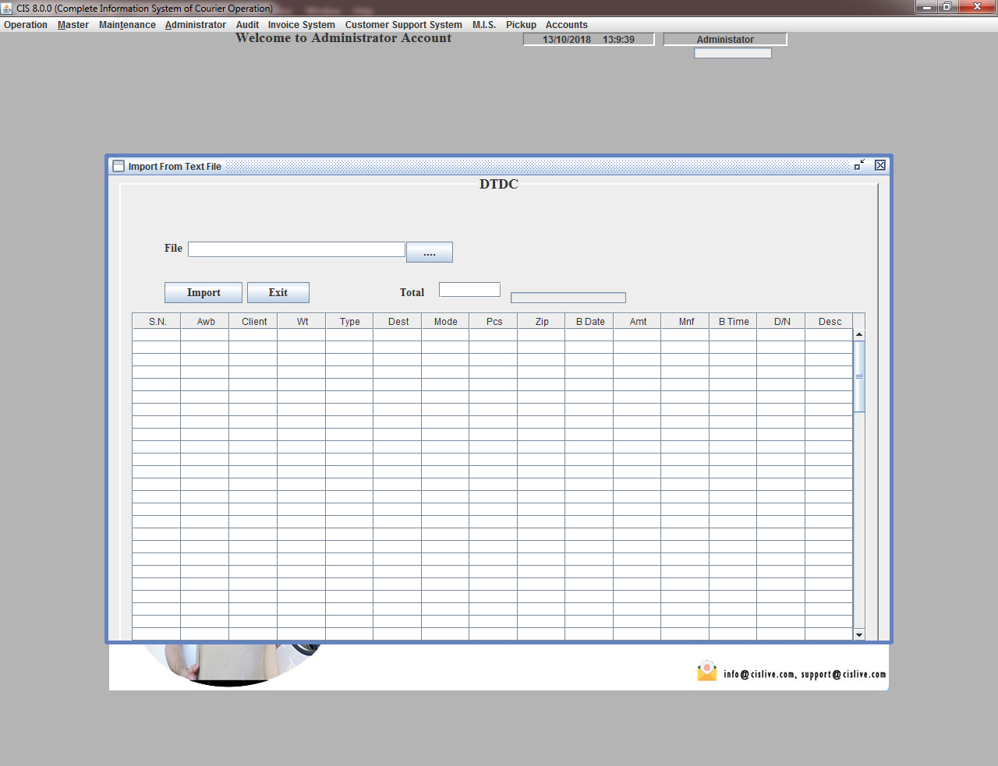Click the file browse button with dots
Image resolution: width=998 pixels, height=766 pixels.
coord(430,252)
